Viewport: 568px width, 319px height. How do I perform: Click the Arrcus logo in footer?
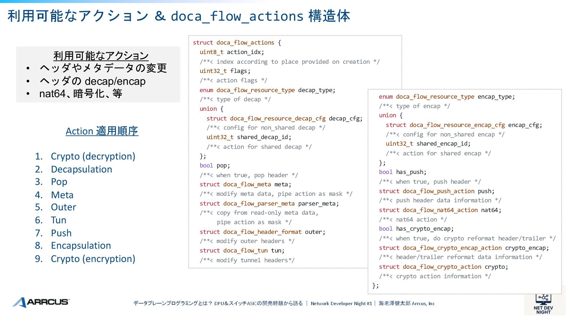tap(41, 302)
